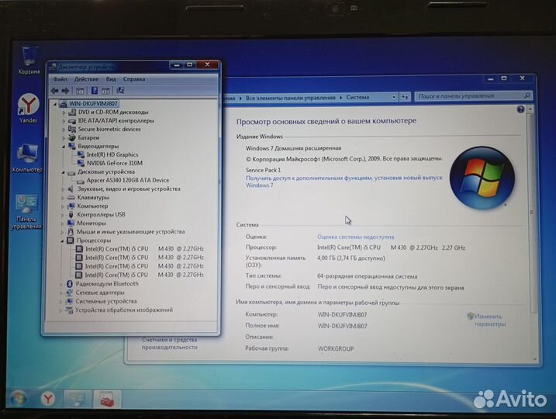The height and width of the screenshot is (419, 556).
Task: Collapse the Дисковые устройства node
Action: (x=63, y=172)
